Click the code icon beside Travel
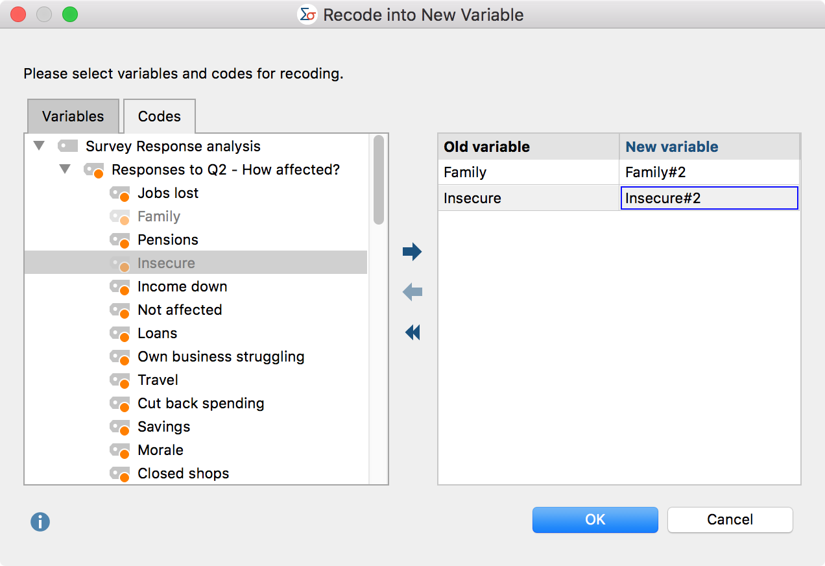Viewport: 825px width, 566px height. 120,380
